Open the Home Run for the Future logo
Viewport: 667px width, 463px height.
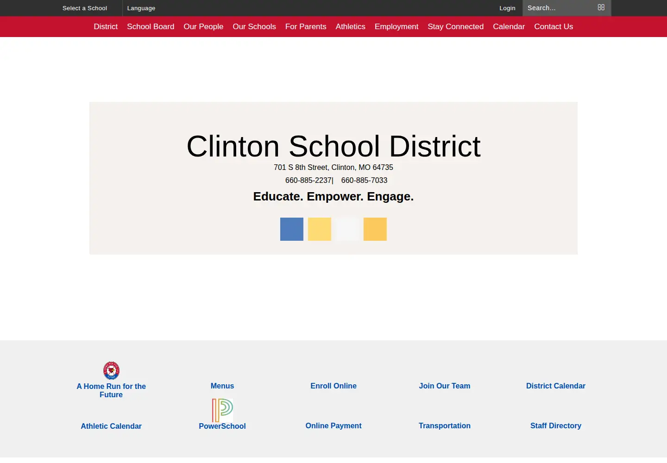111,370
